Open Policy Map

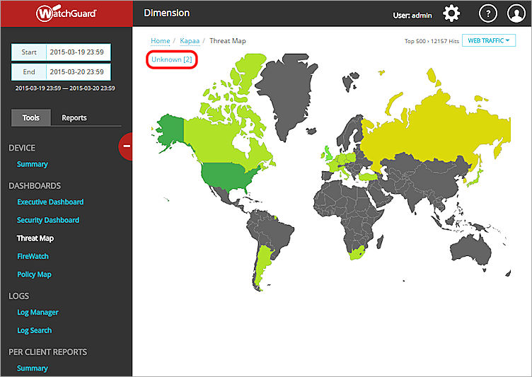[x=35, y=274]
